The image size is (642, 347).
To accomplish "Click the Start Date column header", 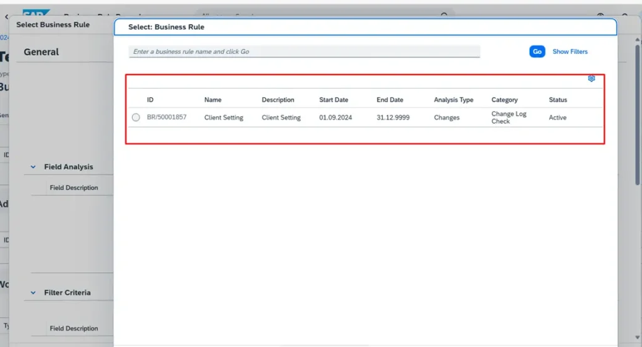I will (334, 100).
